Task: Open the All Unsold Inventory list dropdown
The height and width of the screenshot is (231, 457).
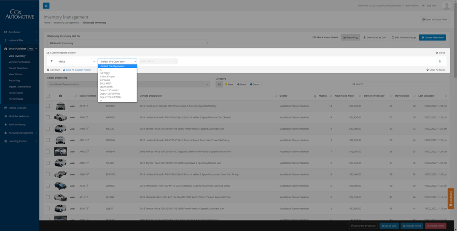Action: (x=129, y=43)
